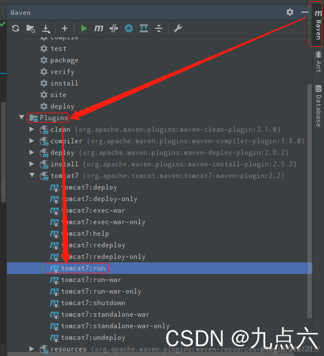Expand the install plugin node

(x=32, y=164)
